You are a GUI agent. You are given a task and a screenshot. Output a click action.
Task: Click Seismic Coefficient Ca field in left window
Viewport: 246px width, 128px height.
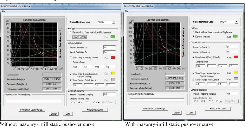(x=110, y=47)
